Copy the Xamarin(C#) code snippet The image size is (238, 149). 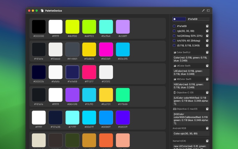click(207, 141)
